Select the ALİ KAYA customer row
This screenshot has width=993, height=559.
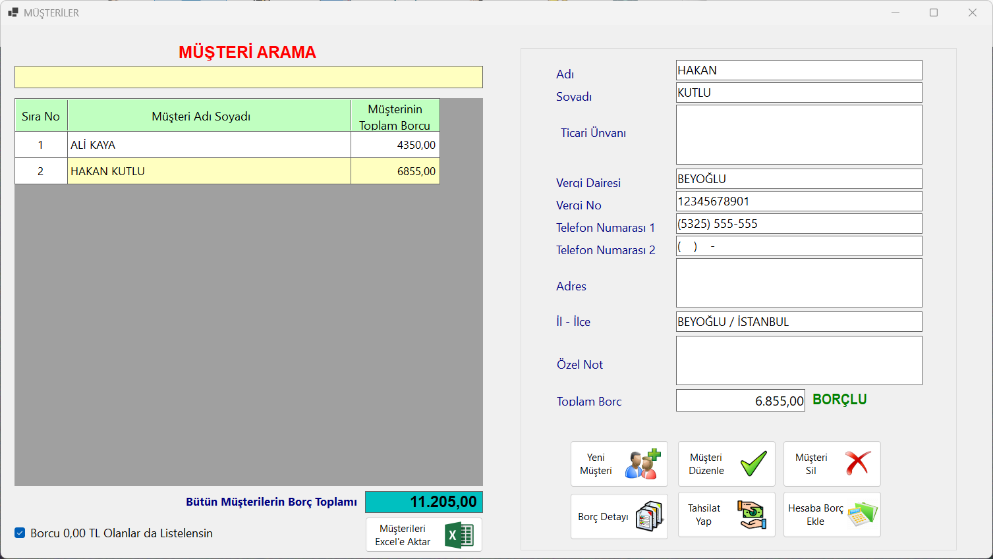point(209,145)
